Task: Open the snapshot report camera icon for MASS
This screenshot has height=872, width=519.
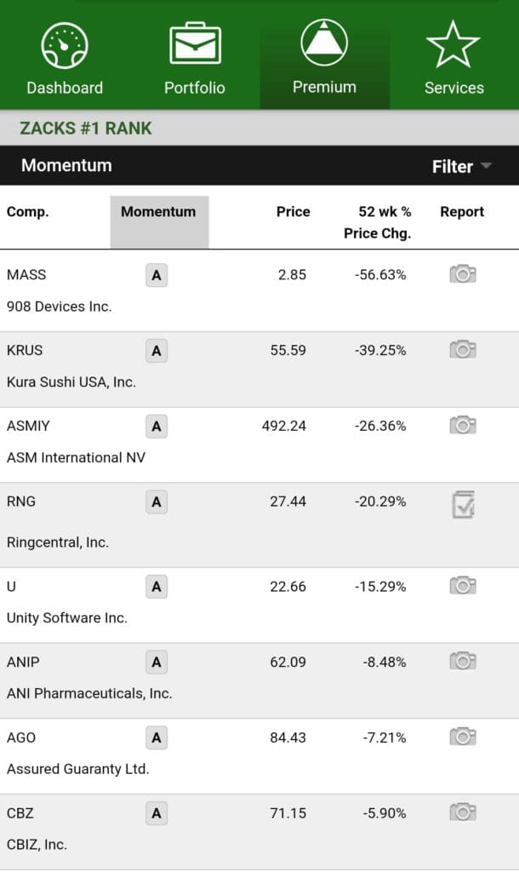Action: 462,274
